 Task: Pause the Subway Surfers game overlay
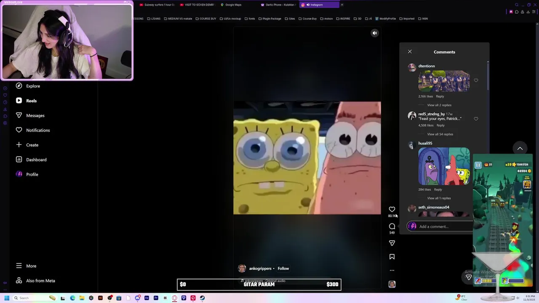478,165
